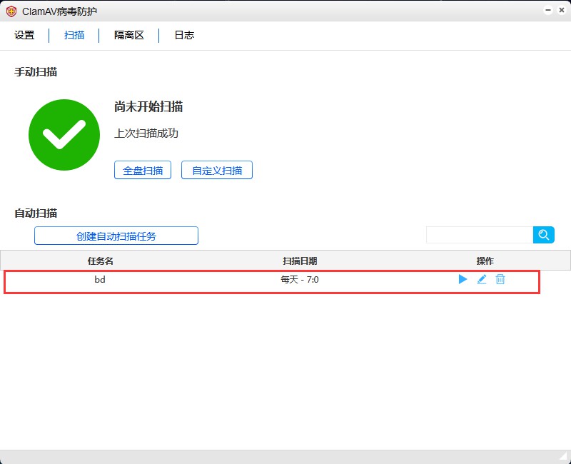This screenshot has height=464, width=571.
Task: Start a full scan with 全盘扫描
Action: 143,171
